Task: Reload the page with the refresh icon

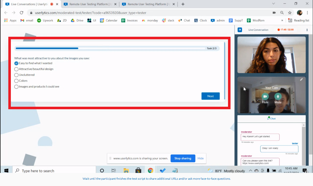Action: (x=22, y=13)
